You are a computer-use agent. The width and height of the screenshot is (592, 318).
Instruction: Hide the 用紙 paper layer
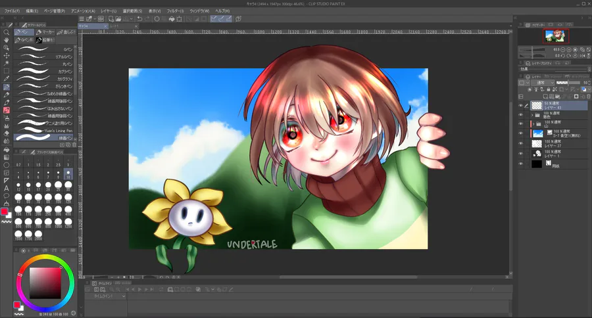pos(521,164)
